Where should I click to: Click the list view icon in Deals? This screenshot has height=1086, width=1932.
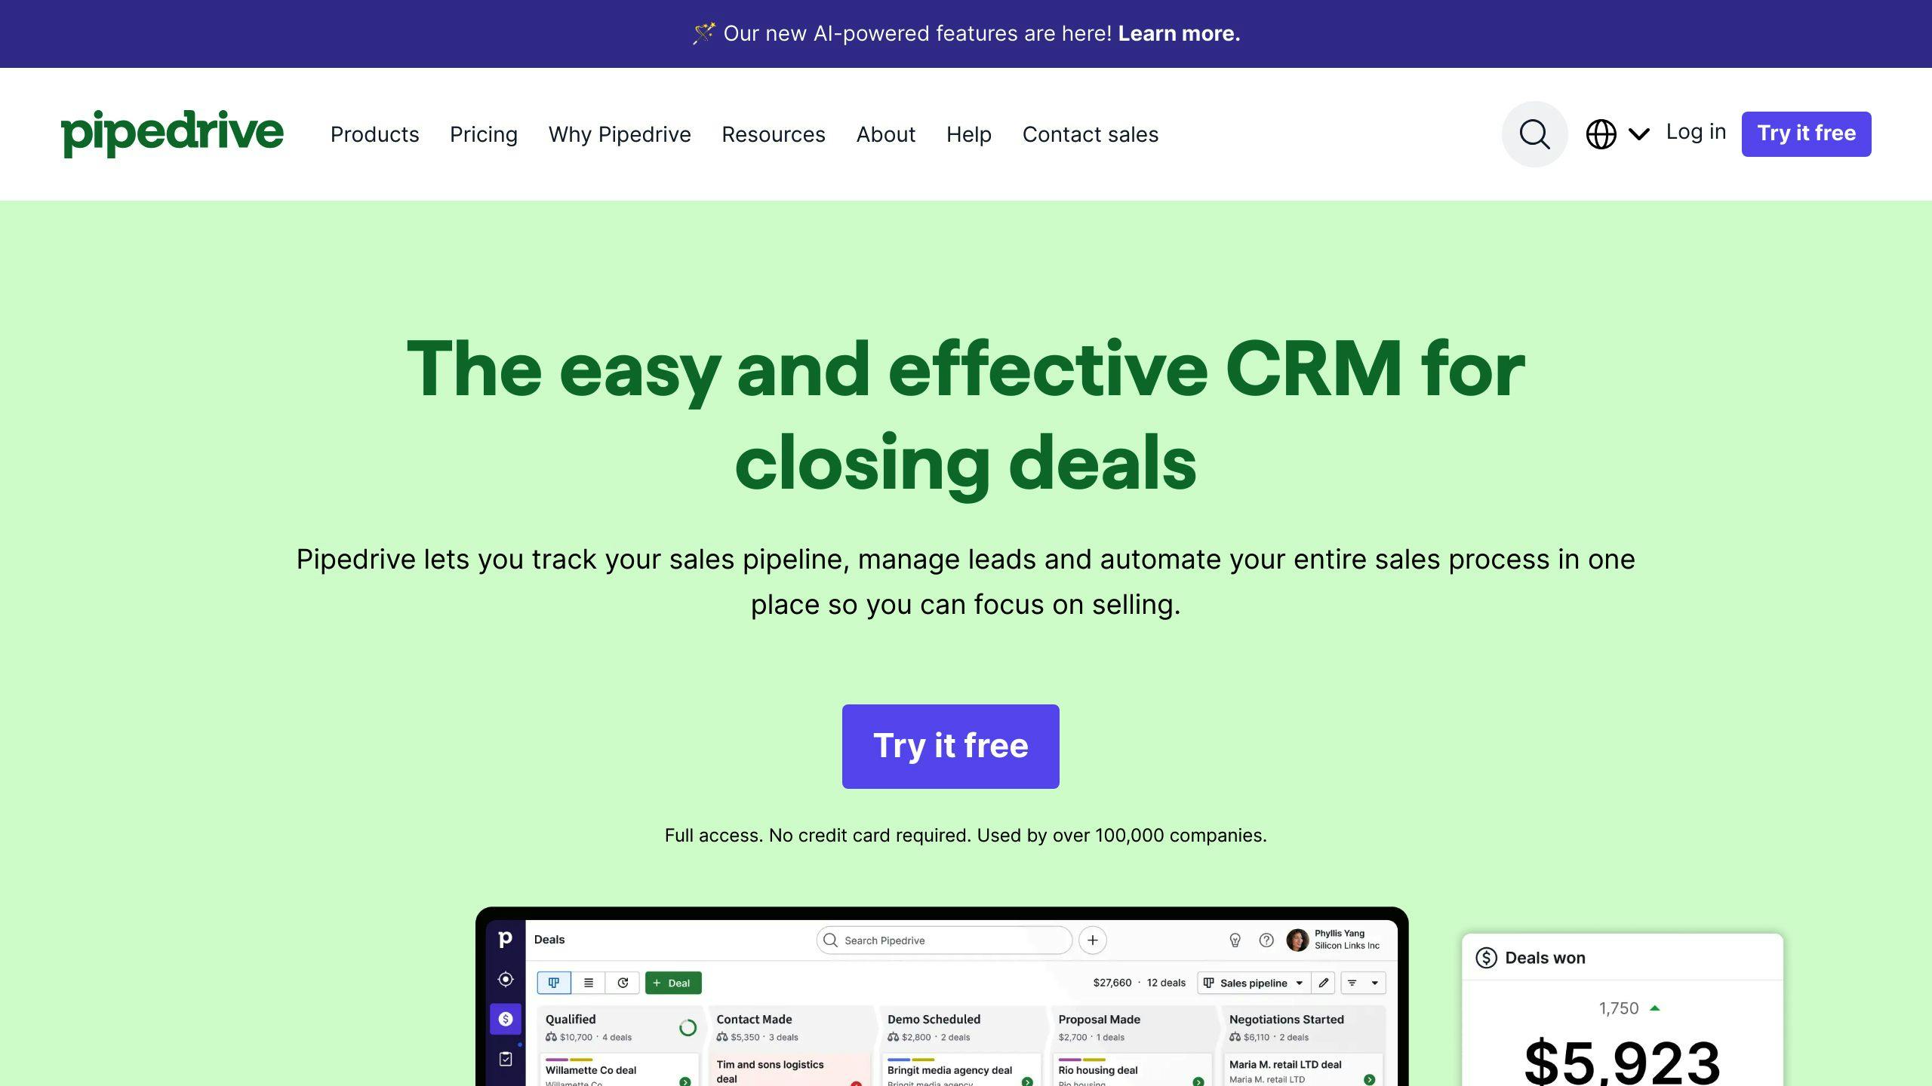588,983
